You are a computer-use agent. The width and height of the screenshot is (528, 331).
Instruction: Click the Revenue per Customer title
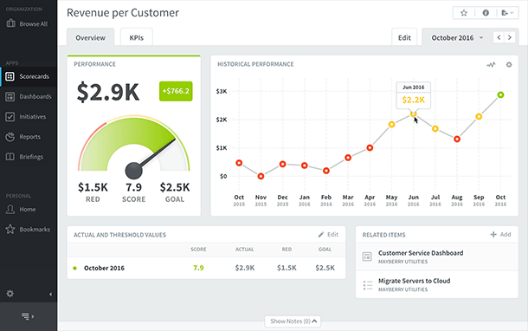[123, 13]
